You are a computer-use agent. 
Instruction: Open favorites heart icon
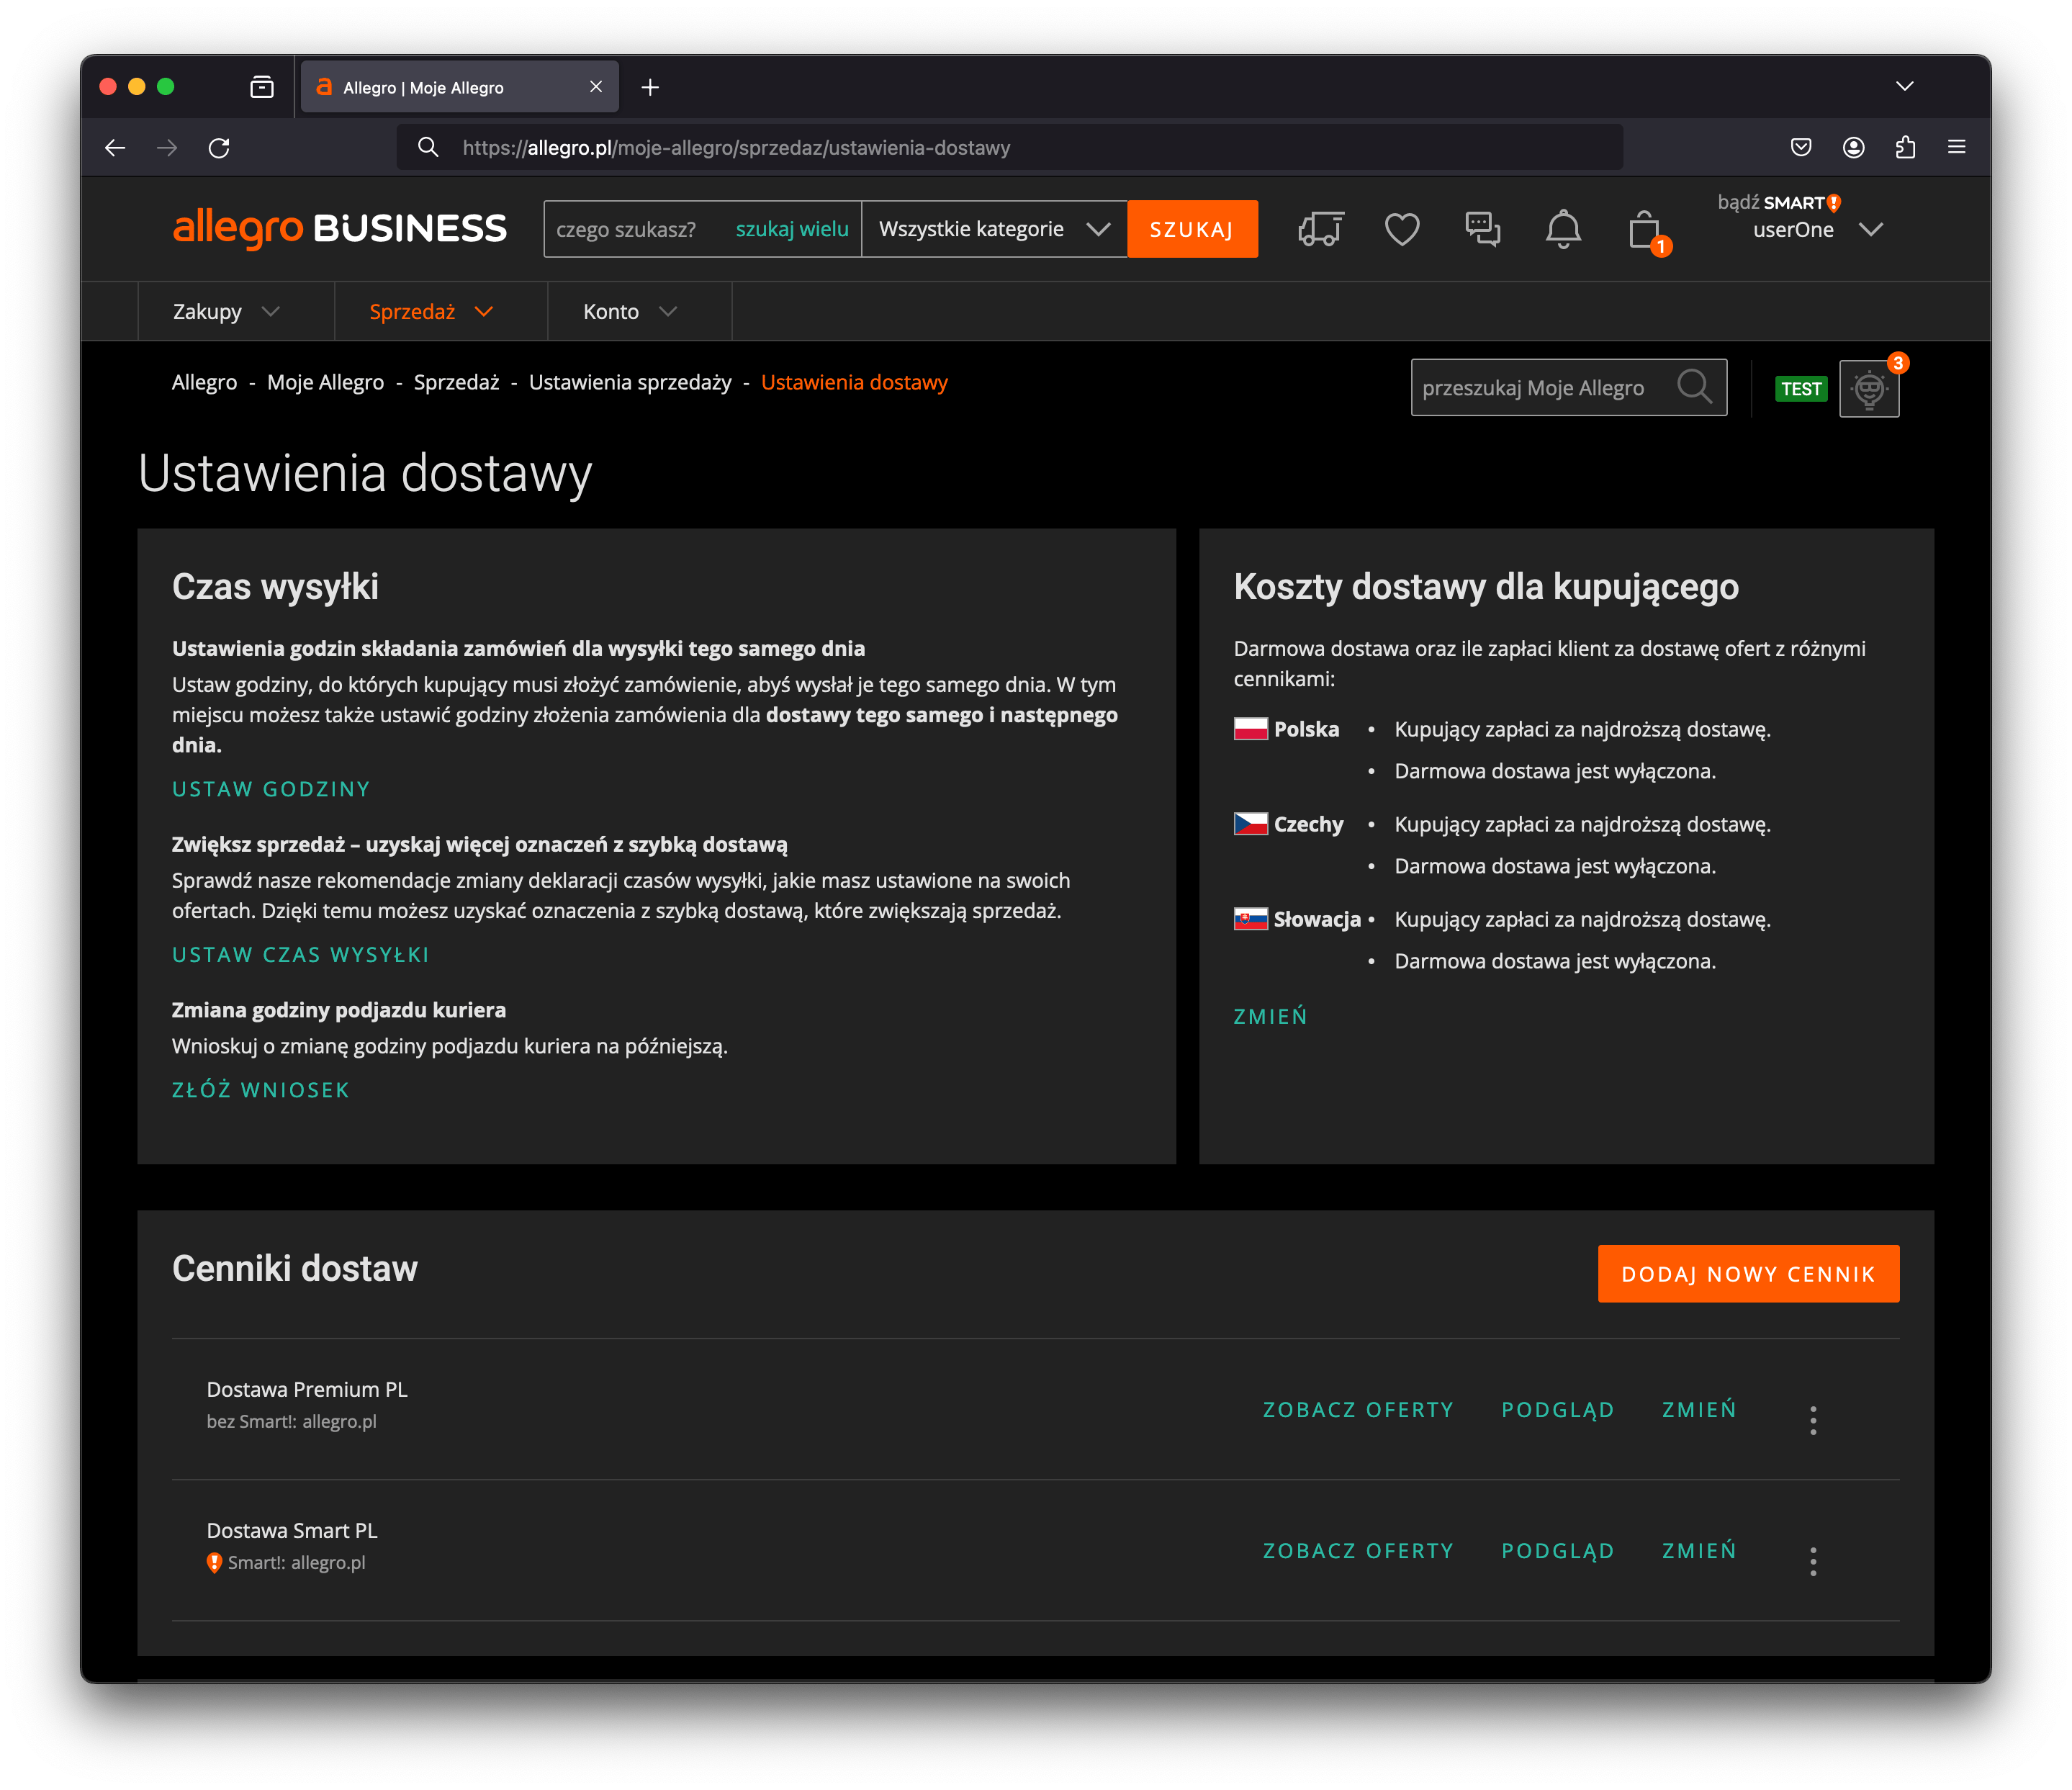1401,229
